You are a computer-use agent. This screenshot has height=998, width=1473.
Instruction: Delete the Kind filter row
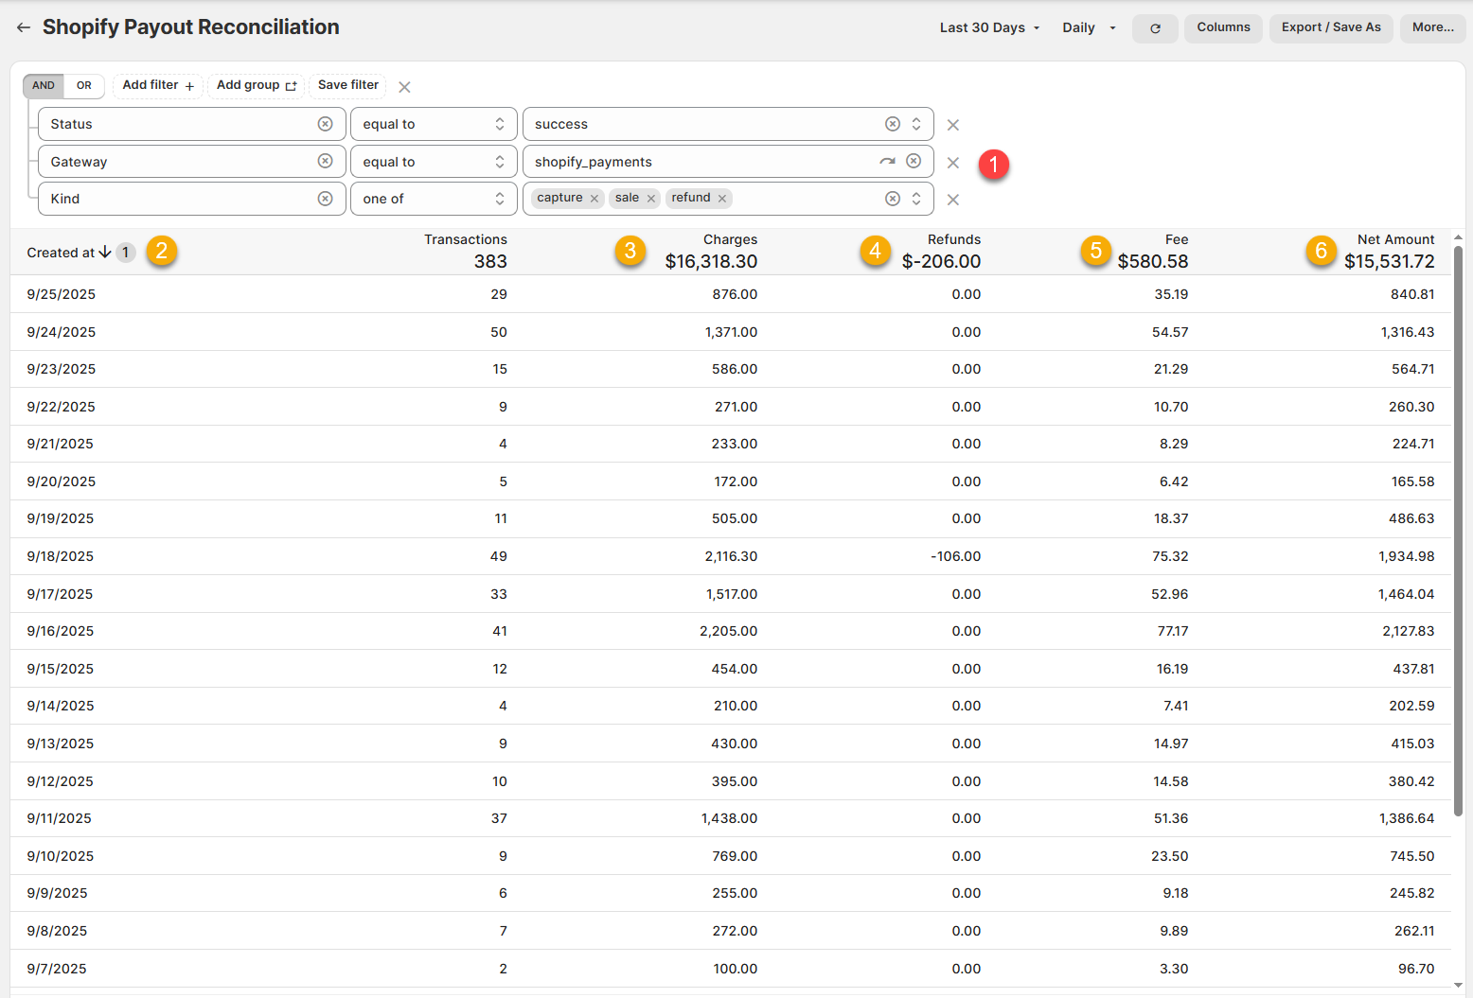pos(952,200)
